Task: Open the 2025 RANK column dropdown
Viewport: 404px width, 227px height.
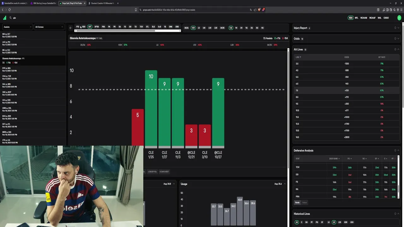Action: (x=335, y=159)
